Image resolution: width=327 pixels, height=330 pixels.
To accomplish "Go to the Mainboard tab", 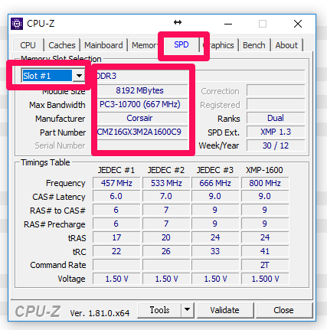I will click(x=103, y=45).
